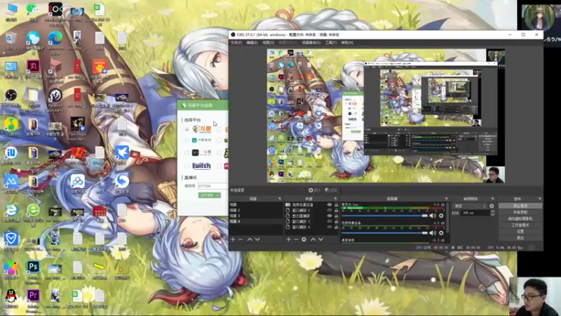Open the 渐变 transition type dropdown
This screenshot has height=316, width=561.
click(x=470, y=206)
